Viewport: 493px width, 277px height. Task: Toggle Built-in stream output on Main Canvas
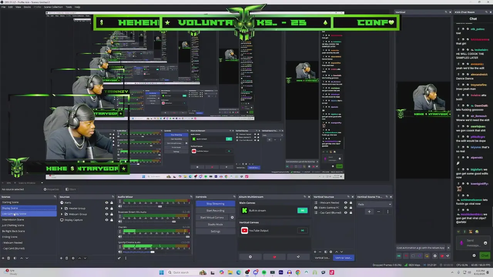point(302,210)
